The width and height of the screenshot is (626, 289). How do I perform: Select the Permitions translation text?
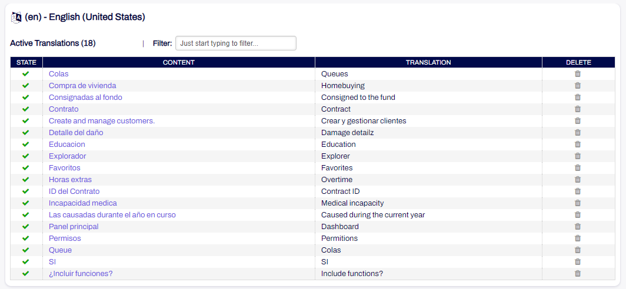(339, 238)
